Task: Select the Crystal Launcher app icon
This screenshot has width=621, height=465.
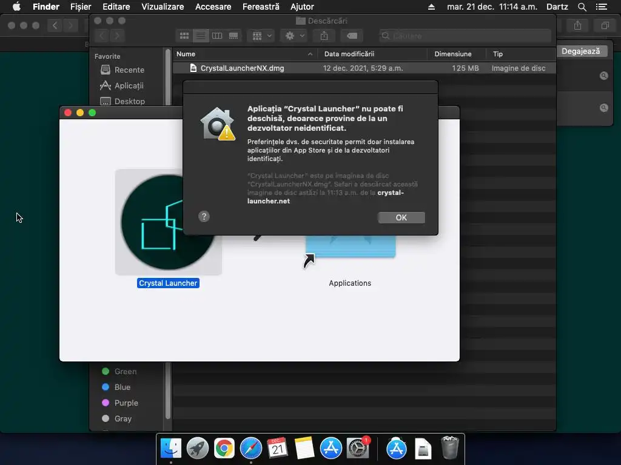Action: click(169, 222)
